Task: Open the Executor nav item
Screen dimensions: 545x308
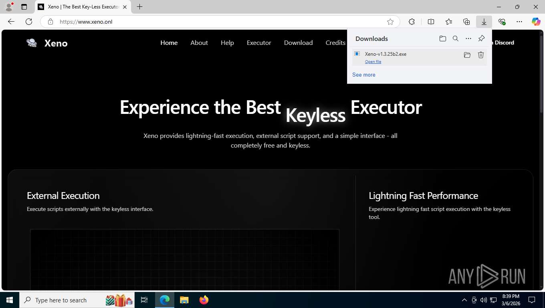Action: click(x=259, y=43)
